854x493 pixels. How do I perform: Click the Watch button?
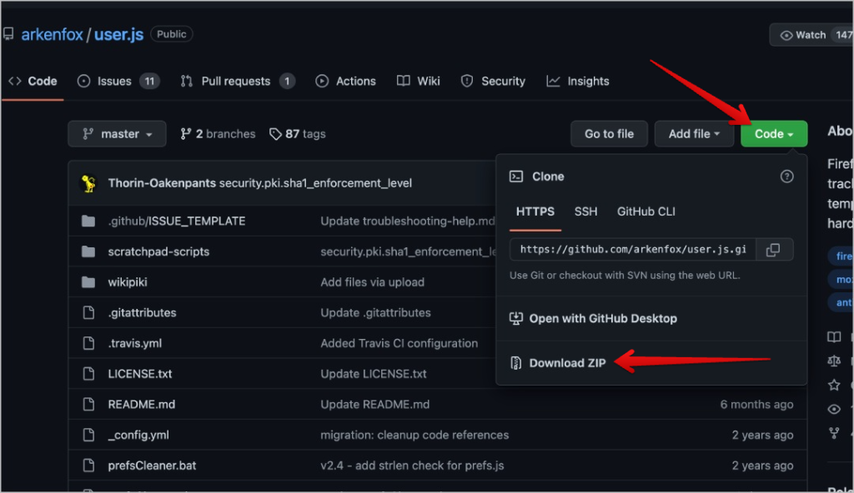point(811,35)
